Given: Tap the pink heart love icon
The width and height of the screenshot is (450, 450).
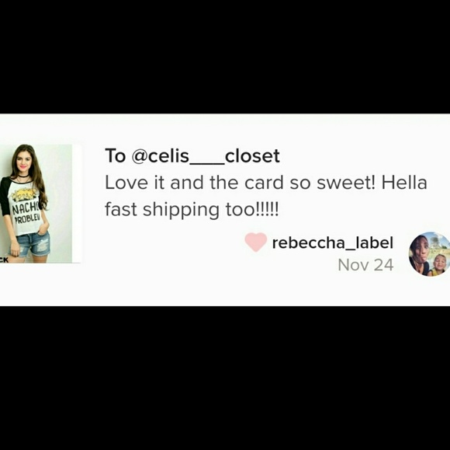Looking at the screenshot, I should tap(256, 242).
